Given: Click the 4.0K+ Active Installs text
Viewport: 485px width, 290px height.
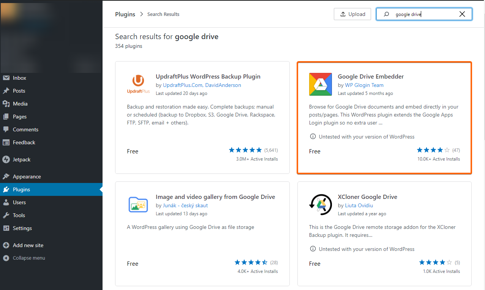Looking at the screenshot, I should [258, 271].
